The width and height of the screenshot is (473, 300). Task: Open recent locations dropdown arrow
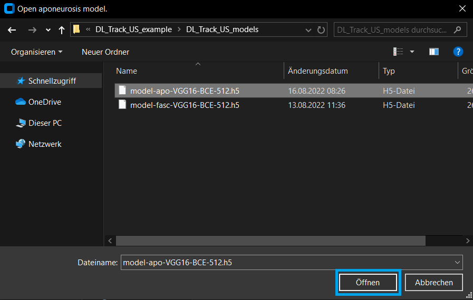point(48,30)
